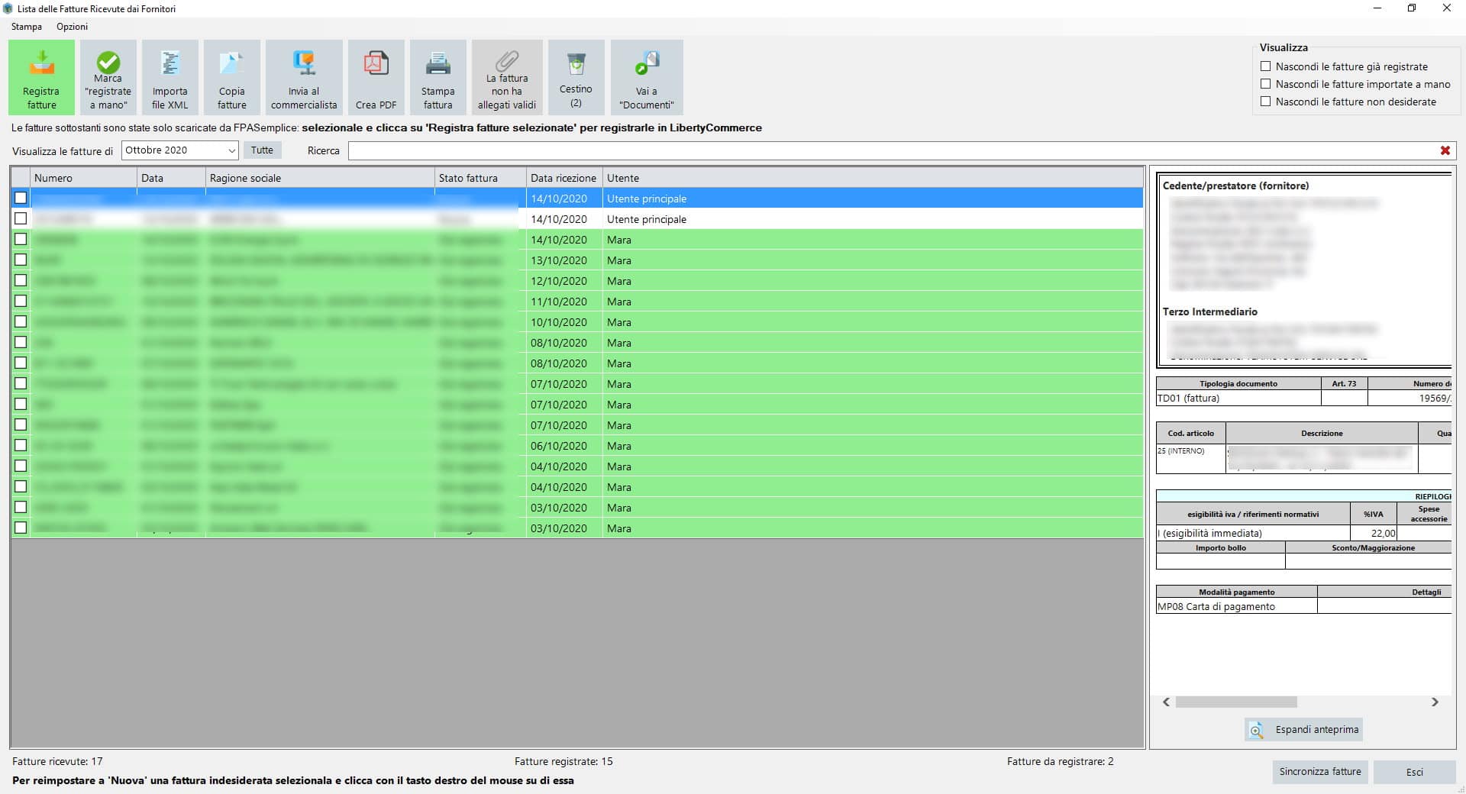Click the Fatture ricevute: 17 status text
This screenshot has width=1466, height=794.
(x=57, y=761)
